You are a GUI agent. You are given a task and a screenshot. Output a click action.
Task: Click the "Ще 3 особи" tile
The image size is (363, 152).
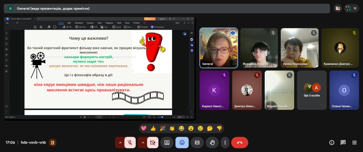(x=312, y=90)
